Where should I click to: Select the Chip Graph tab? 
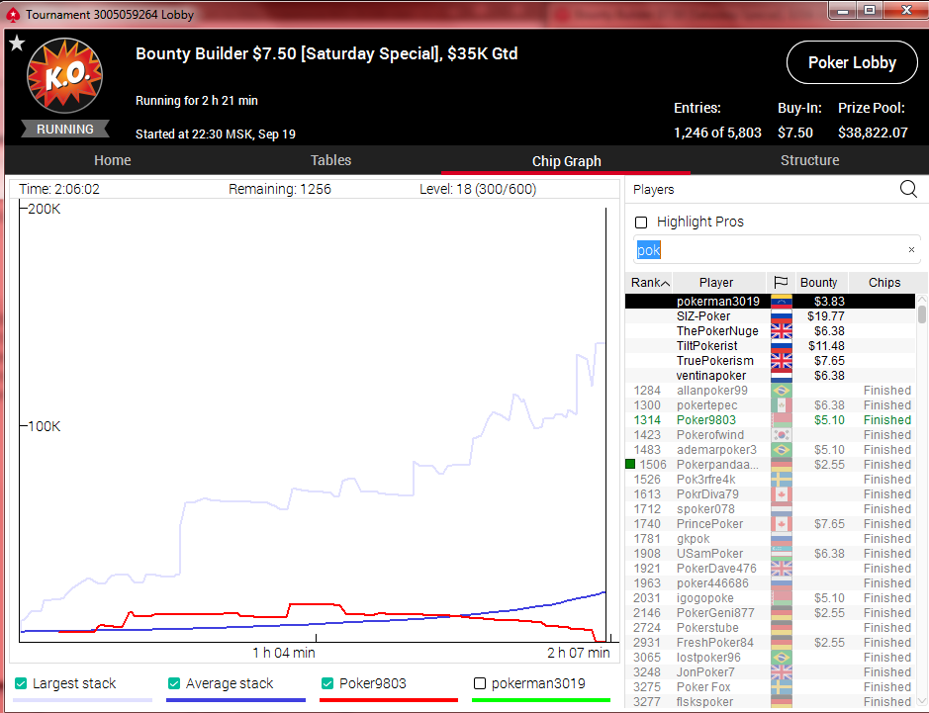coord(567,161)
